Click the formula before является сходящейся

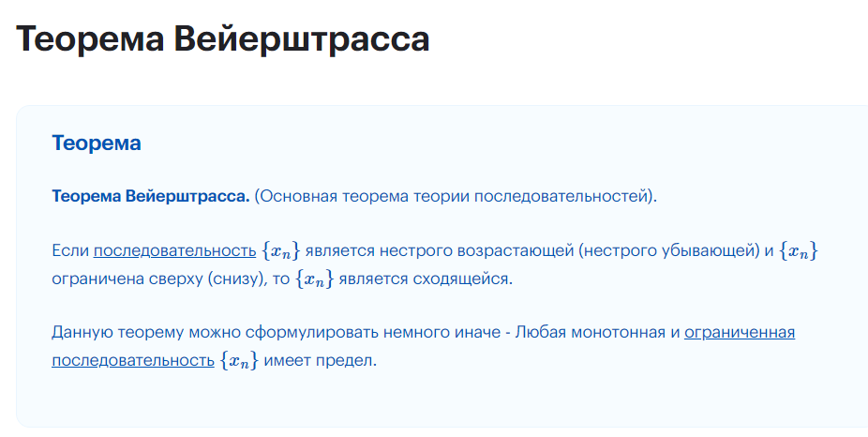pos(314,279)
